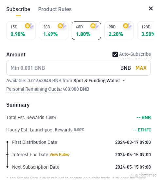Expand the Spot & Funding Wallet dropdown arrow
Viewport: 159px width, 181px height.
(x=124, y=81)
